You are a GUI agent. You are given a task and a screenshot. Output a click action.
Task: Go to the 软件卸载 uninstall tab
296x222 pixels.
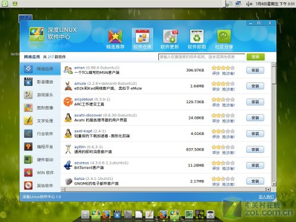(197, 39)
